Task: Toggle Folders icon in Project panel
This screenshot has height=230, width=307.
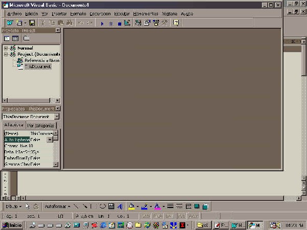Action: 27,38
